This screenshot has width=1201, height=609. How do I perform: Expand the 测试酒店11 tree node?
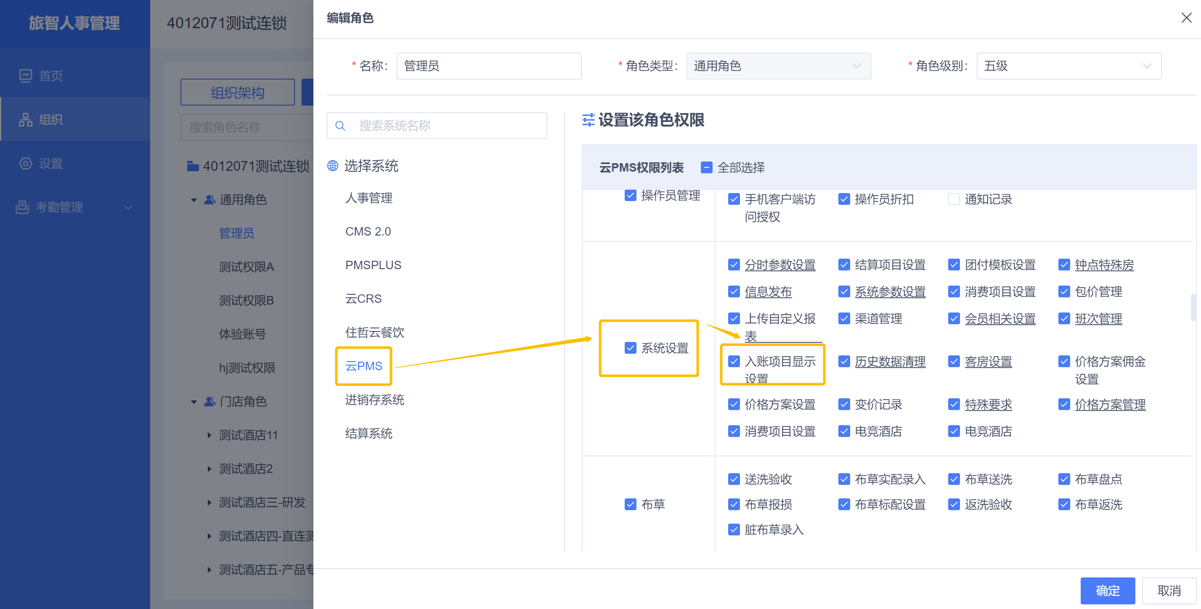209,435
